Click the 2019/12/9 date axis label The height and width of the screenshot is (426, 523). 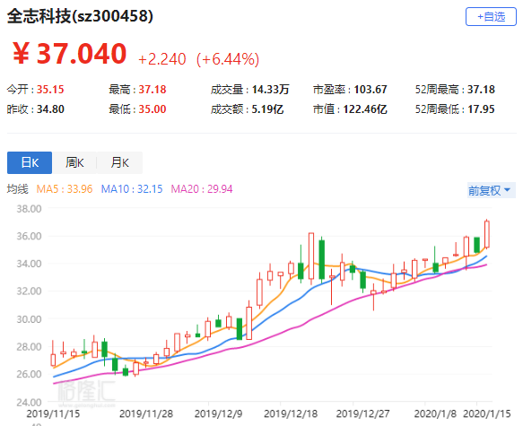click(219, 413)
